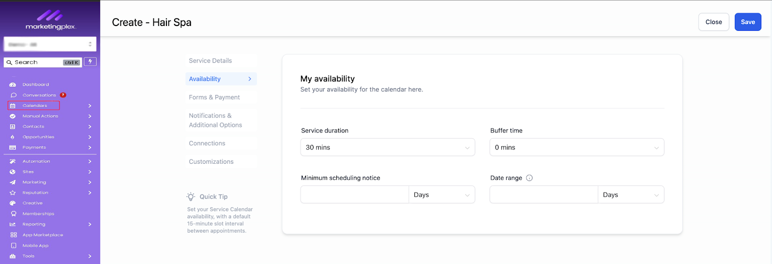Expand the Reporting submenu arrow
The height and width of the screenshot is (264, 772).
point(90,224)
